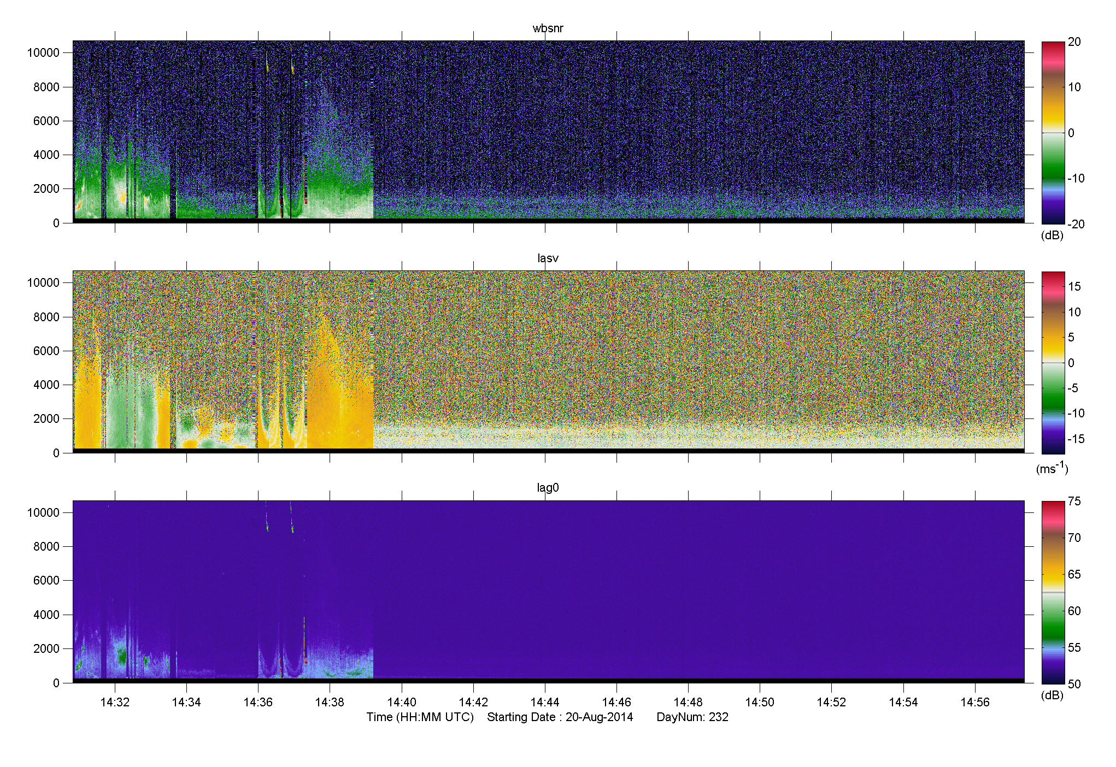Screen dimensions: 1116x767
Task: Click the 14:56 time axis label
Action: [x=975, y=703]
